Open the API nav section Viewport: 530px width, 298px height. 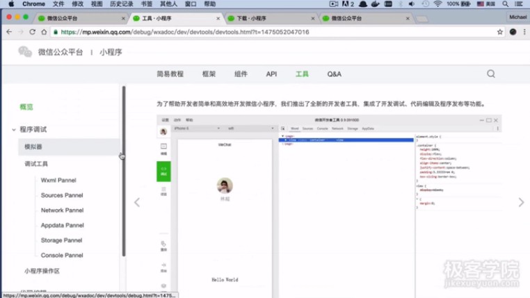click(x=271, y=74)
